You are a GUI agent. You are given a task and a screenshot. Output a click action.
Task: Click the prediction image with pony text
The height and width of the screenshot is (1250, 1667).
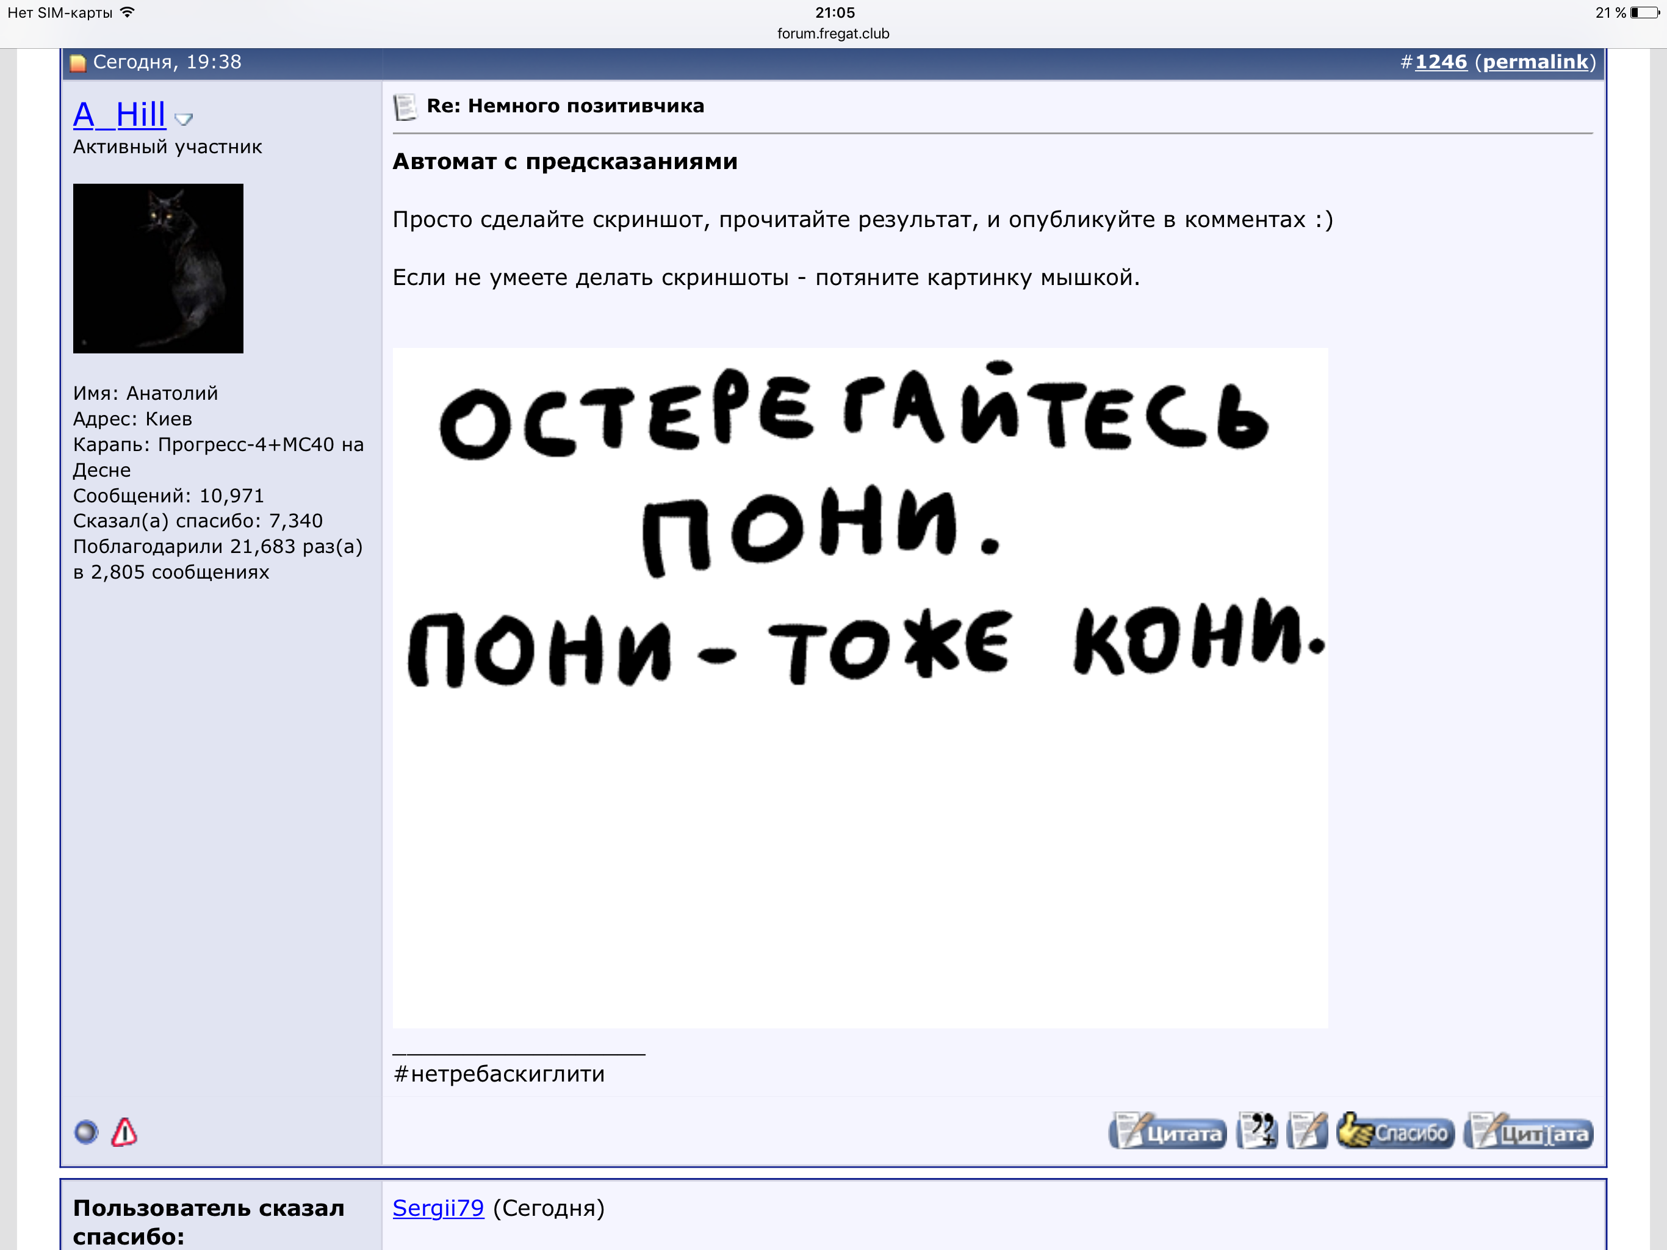click(x=860, y=687)
